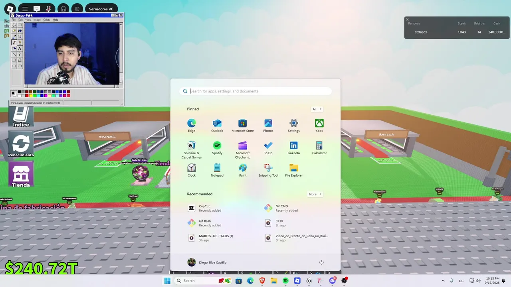511x287 pixels.
Task: Open Discord from the taskbar
Action: [x=333, y=281]
